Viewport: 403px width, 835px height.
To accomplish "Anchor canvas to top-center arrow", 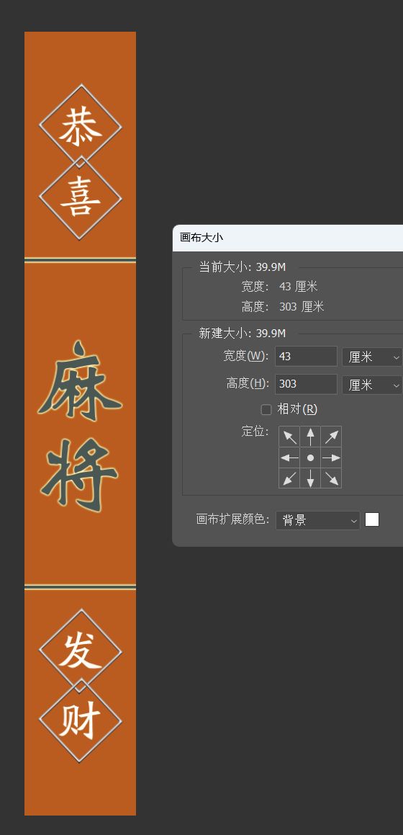I will click(x=310, y=437).
